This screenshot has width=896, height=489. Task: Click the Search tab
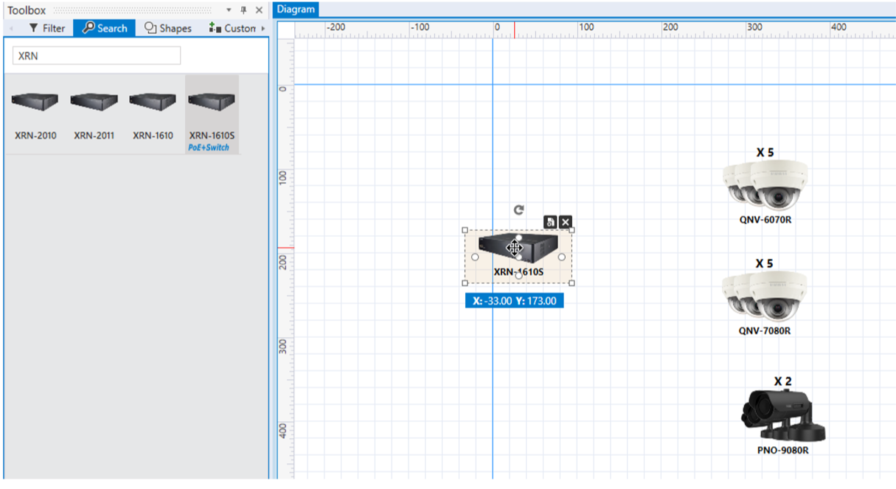coord(105,28)
